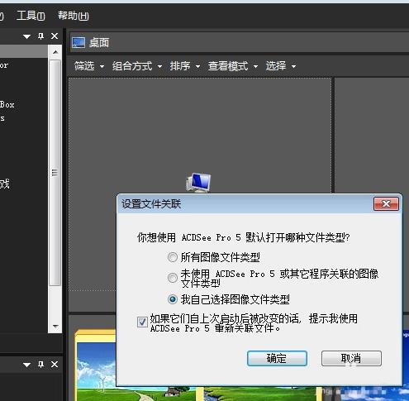Open the upper left panel's dropdown arrow menu
Image resolution: width=409 pixels, height=401 pixels.
click(x=26, y=36)
